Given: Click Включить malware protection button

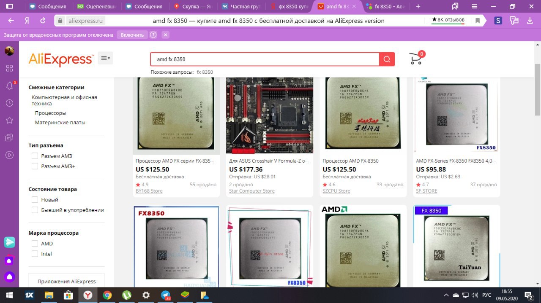Looking at the screenshot, I should [132, 35].
